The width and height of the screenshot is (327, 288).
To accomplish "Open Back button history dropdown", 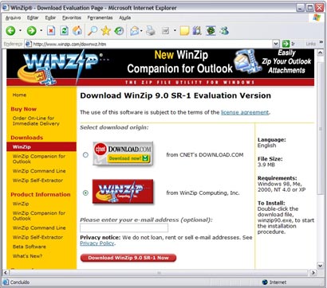I will (x=20, y=31).
